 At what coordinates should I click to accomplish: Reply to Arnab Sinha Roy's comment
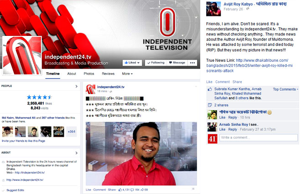tap(233, 129)
